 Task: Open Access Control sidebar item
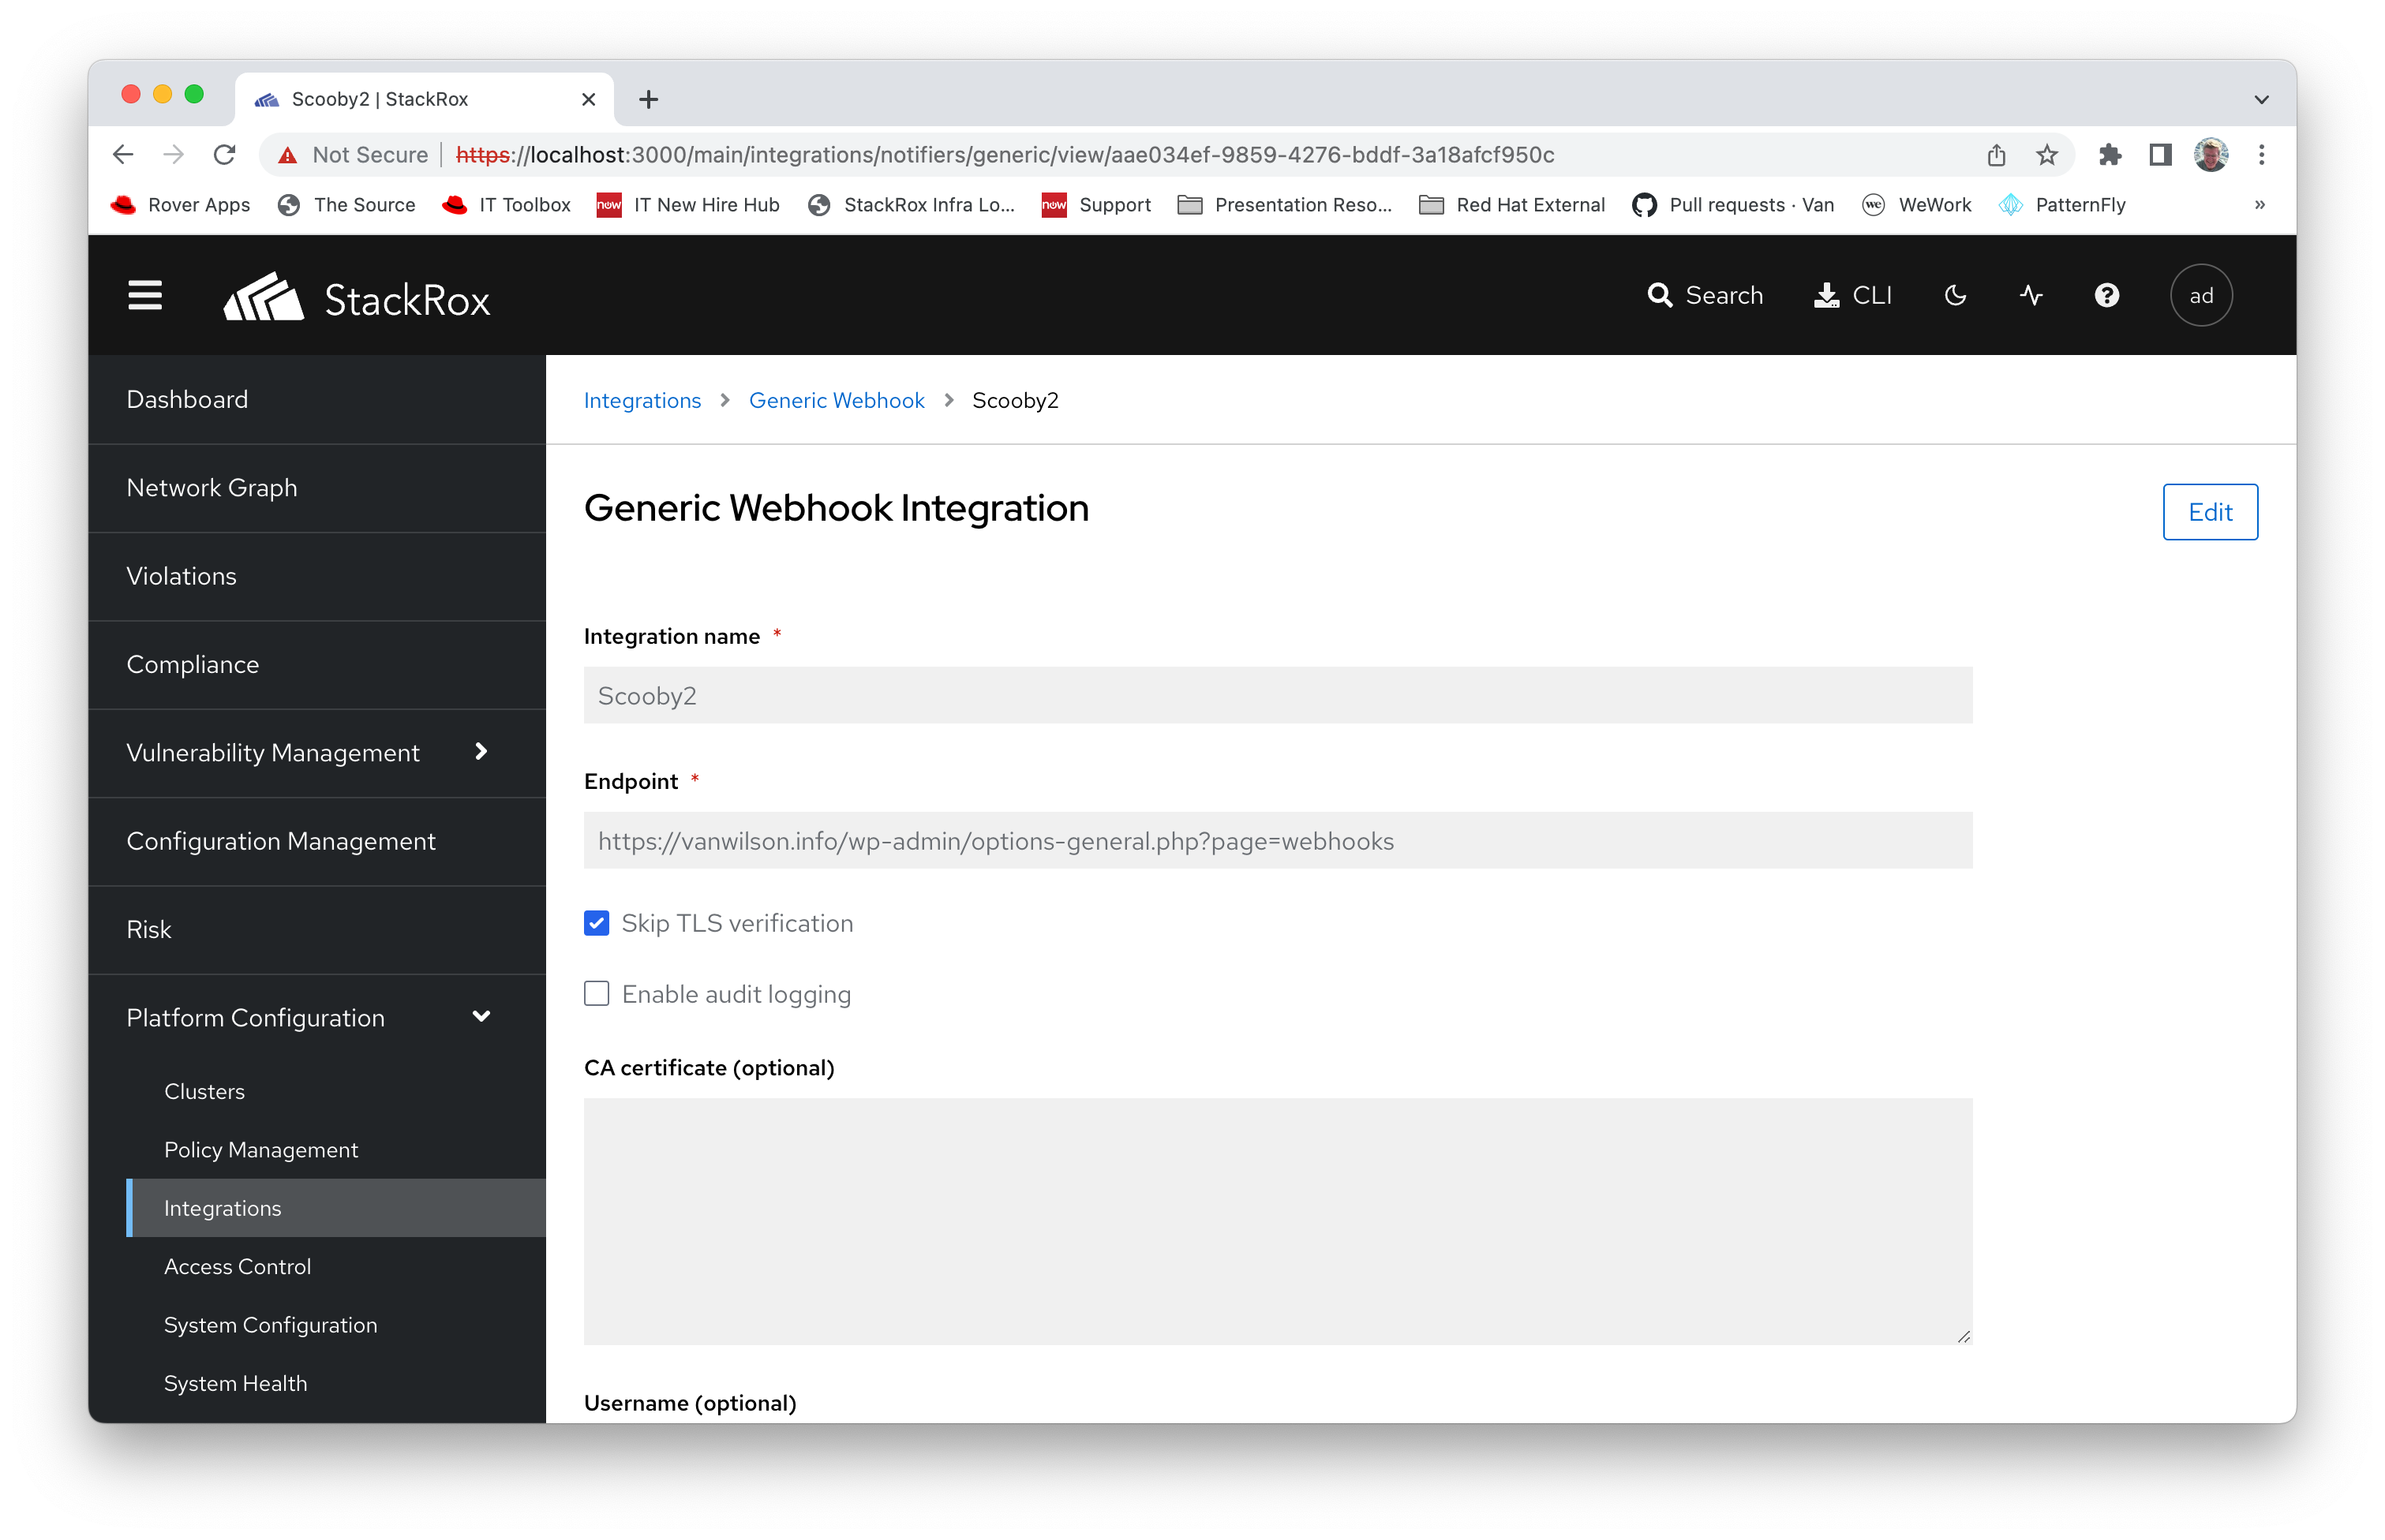237,1267
